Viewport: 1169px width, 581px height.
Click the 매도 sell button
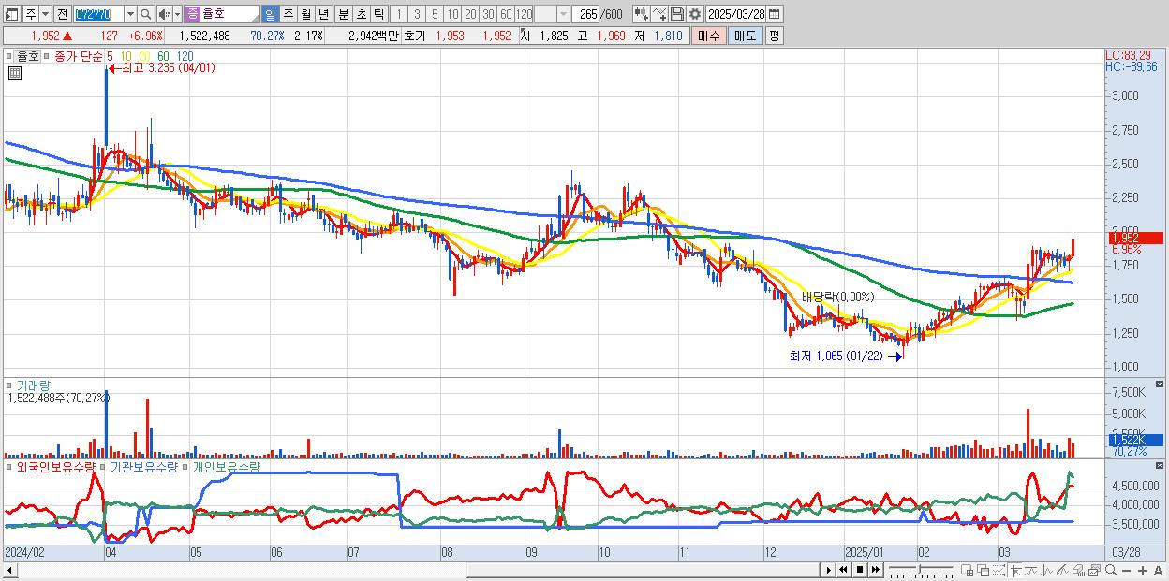pyautogui.click(x=746, y=36)
